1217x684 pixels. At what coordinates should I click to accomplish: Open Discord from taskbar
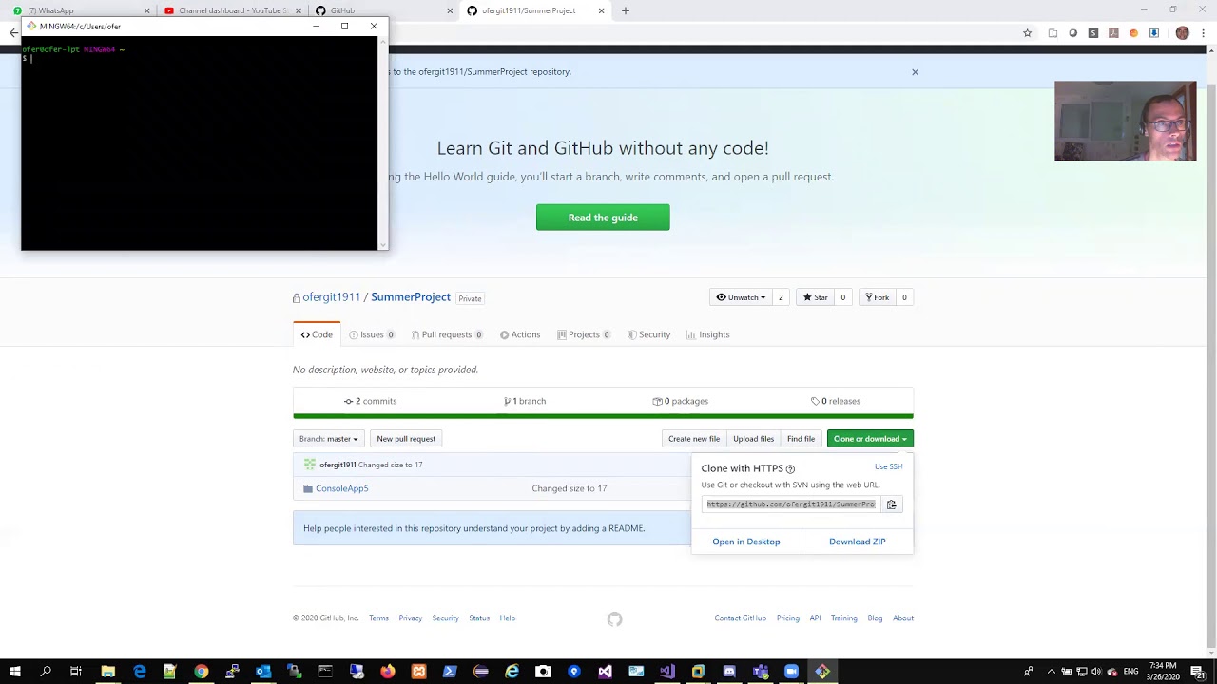(729, 672)
